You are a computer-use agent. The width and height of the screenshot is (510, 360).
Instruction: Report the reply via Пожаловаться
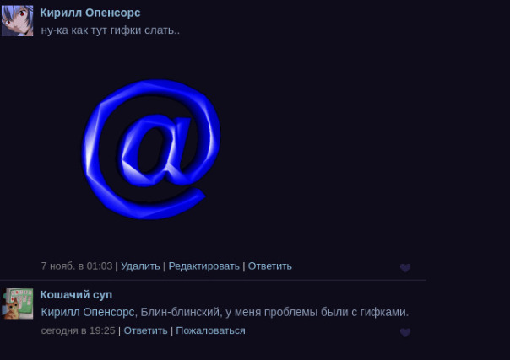coord(210,330)
